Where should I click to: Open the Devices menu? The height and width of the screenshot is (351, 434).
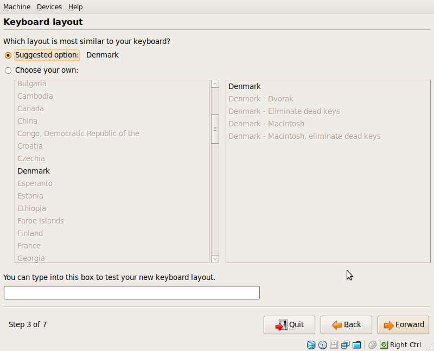coord(49,7)
